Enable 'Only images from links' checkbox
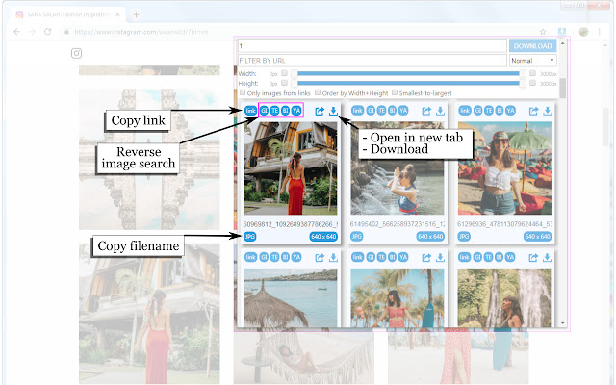 pos(243,93)
